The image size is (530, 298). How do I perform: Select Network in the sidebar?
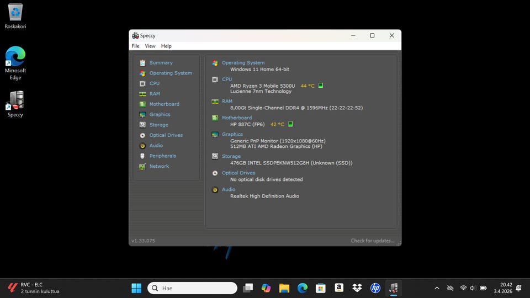pos(159,166)
